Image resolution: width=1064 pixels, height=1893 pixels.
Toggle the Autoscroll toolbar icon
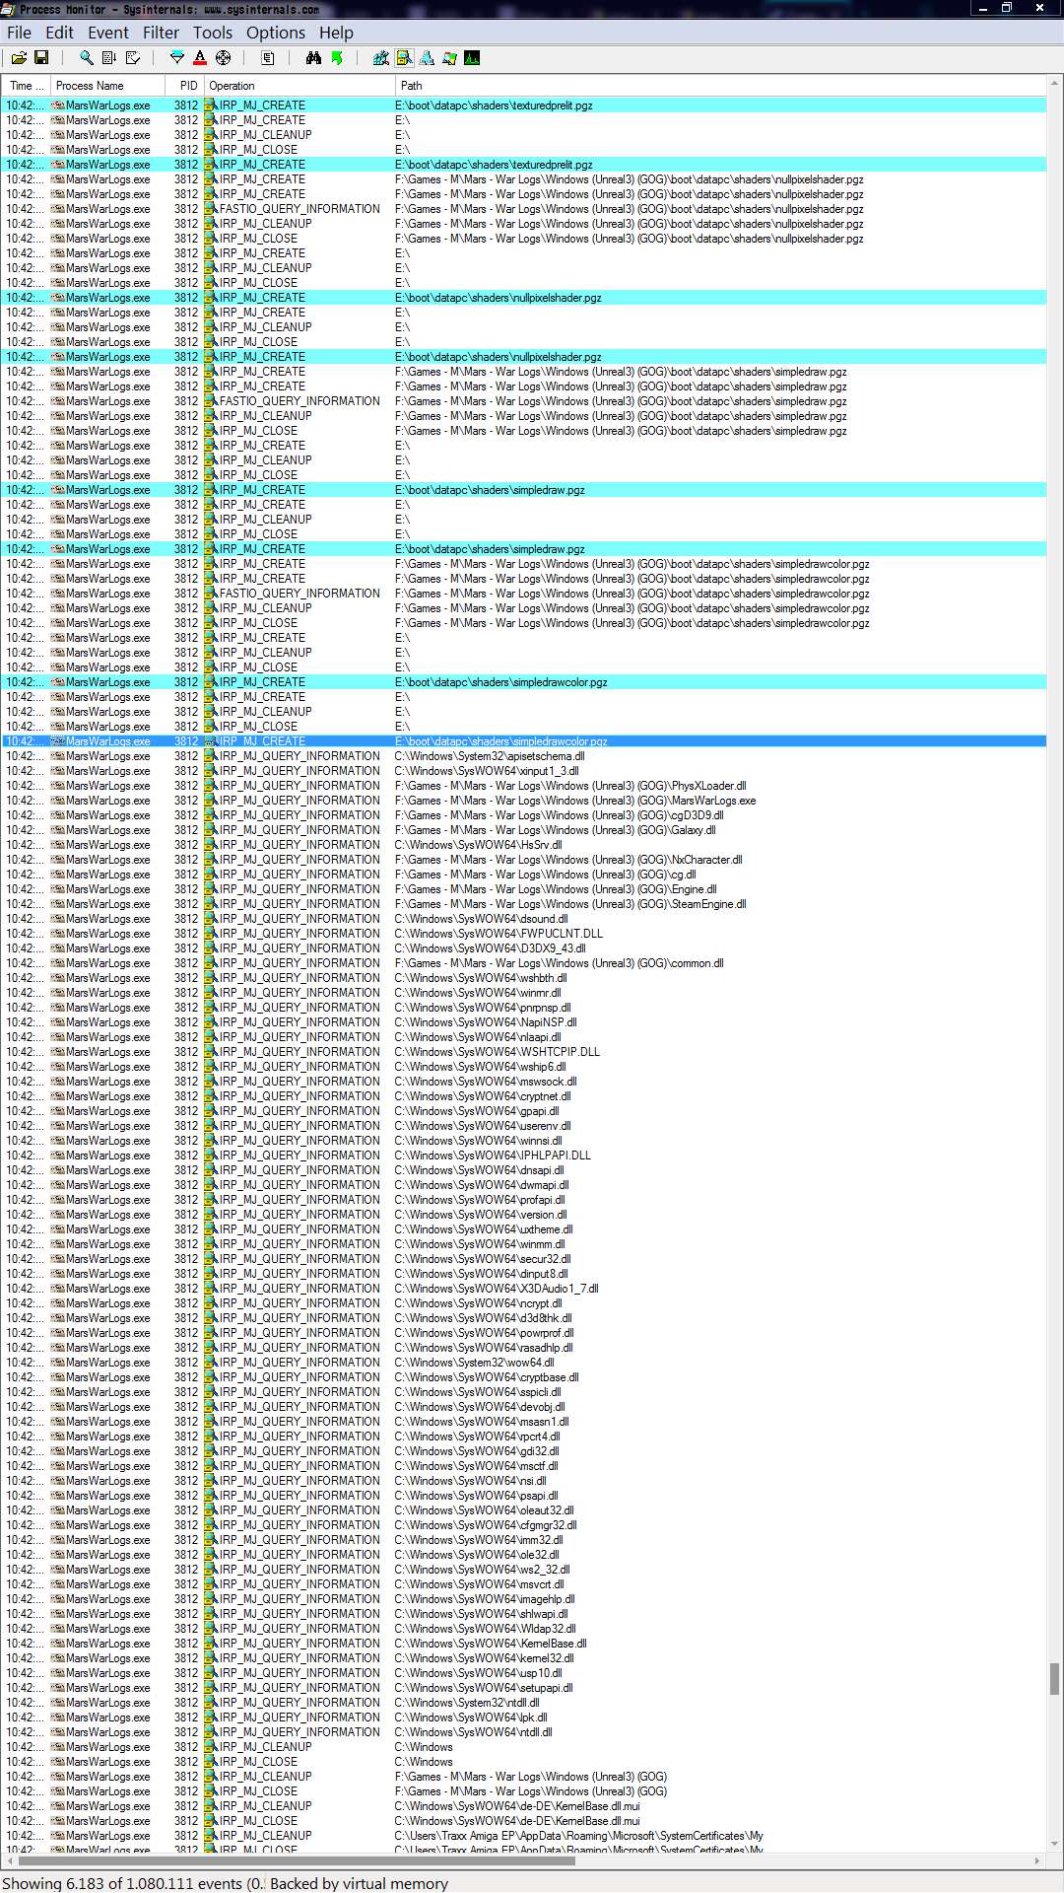109,58
